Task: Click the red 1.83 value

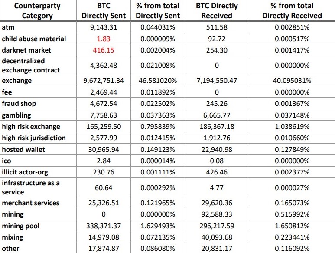Action: pyautogui.click(x=104, y=39)
